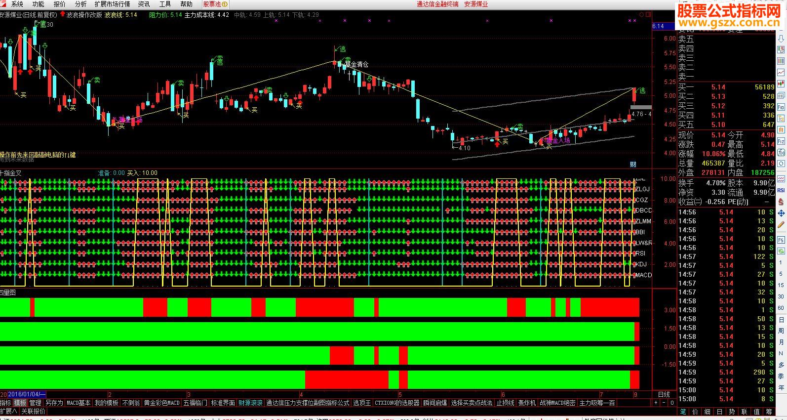787x420 pixels.
Task: Select the 30-minute period button
Action: [x=781, y=296]
